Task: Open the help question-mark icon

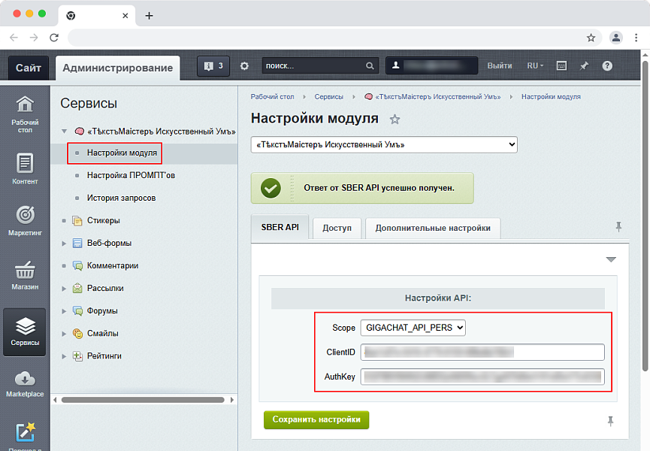Action: pyautogui.click(x=607, y=66)
